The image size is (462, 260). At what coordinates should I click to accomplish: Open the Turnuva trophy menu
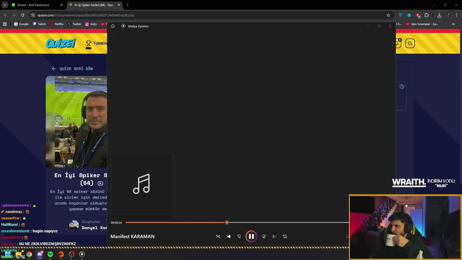coord(96,44)
